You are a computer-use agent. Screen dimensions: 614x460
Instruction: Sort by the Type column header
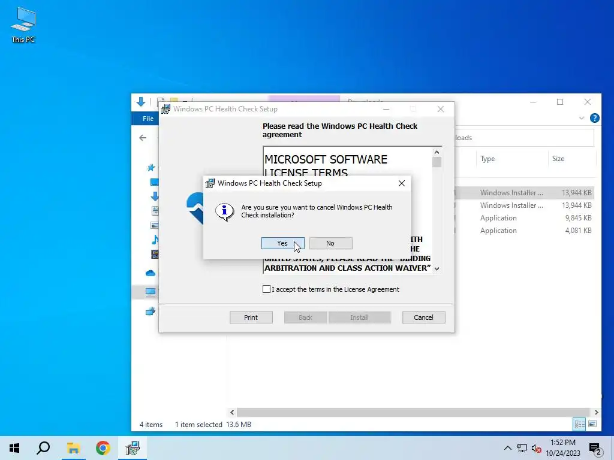487,158
